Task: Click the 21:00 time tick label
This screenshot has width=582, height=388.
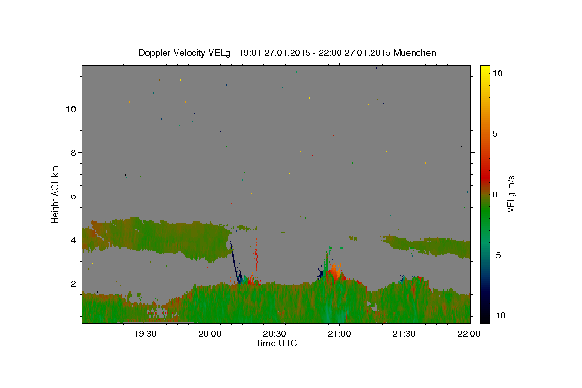Action: [339, 334]
